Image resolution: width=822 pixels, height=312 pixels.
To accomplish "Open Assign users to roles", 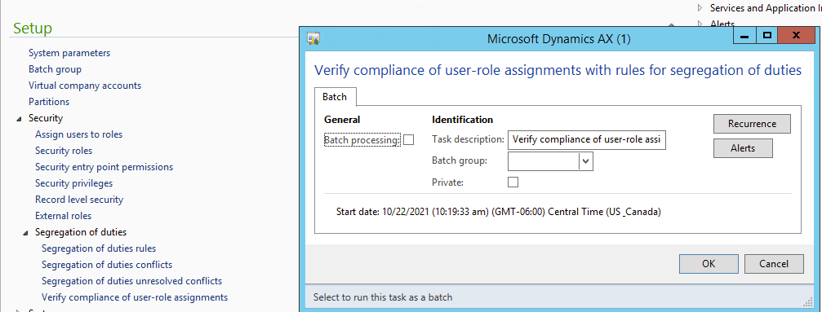I will [78, 134].
